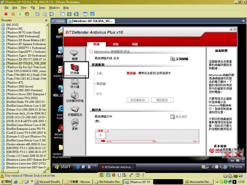Click the red Power Off toolbar icon
247x185 pixels.
coord(6,14)
